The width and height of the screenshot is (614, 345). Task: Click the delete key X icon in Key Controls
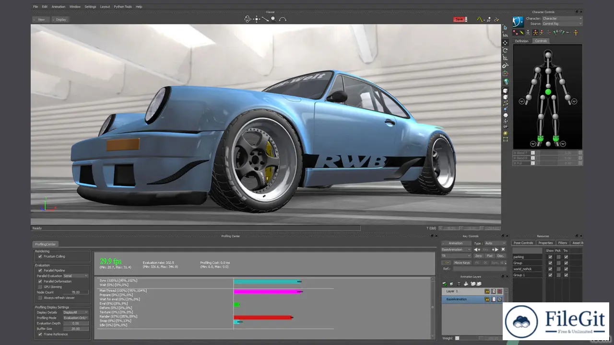pos(503,249)
